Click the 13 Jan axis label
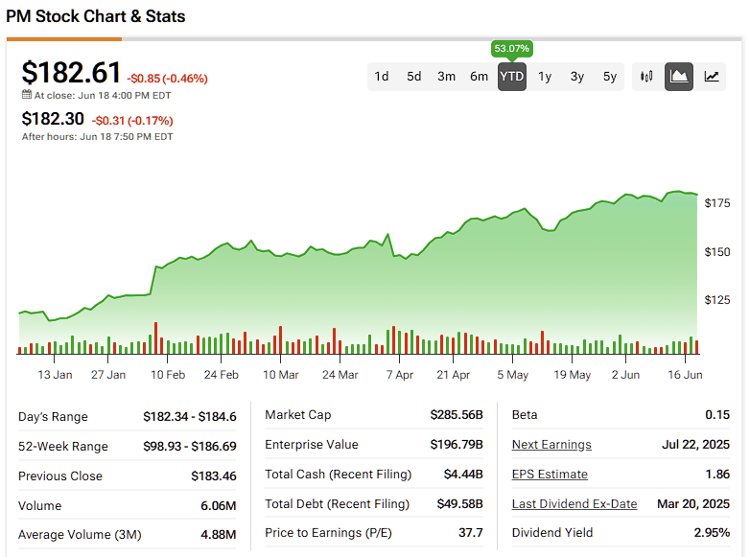Viewport: 750px width, 557px height. tap(55, 375)
